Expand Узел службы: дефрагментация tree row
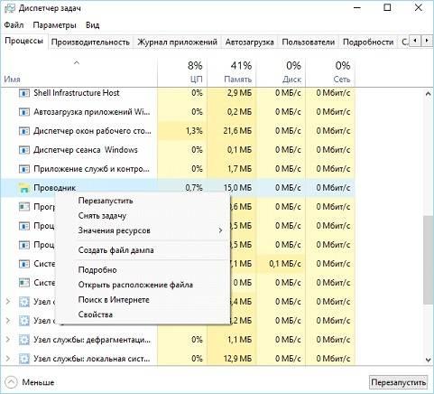The image size is (434, 394). click(8, 340)
